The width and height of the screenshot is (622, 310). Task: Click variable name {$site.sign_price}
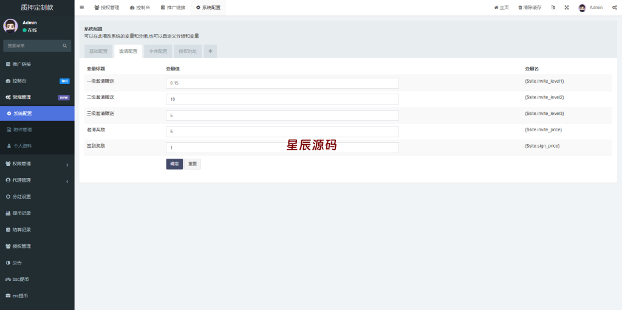coord(542,146)
